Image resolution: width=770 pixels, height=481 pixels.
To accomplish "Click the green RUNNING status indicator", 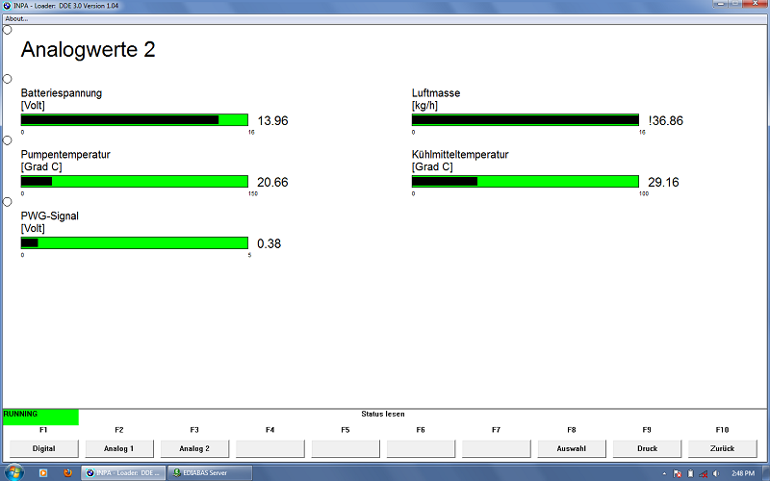I will 39,417.
